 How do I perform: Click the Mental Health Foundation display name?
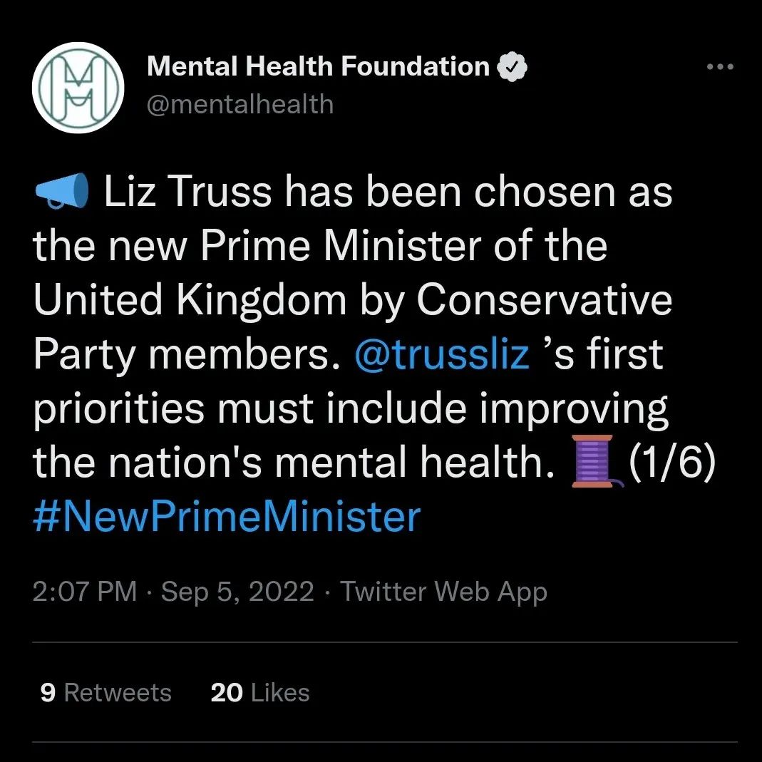click(x=319, y=66)
